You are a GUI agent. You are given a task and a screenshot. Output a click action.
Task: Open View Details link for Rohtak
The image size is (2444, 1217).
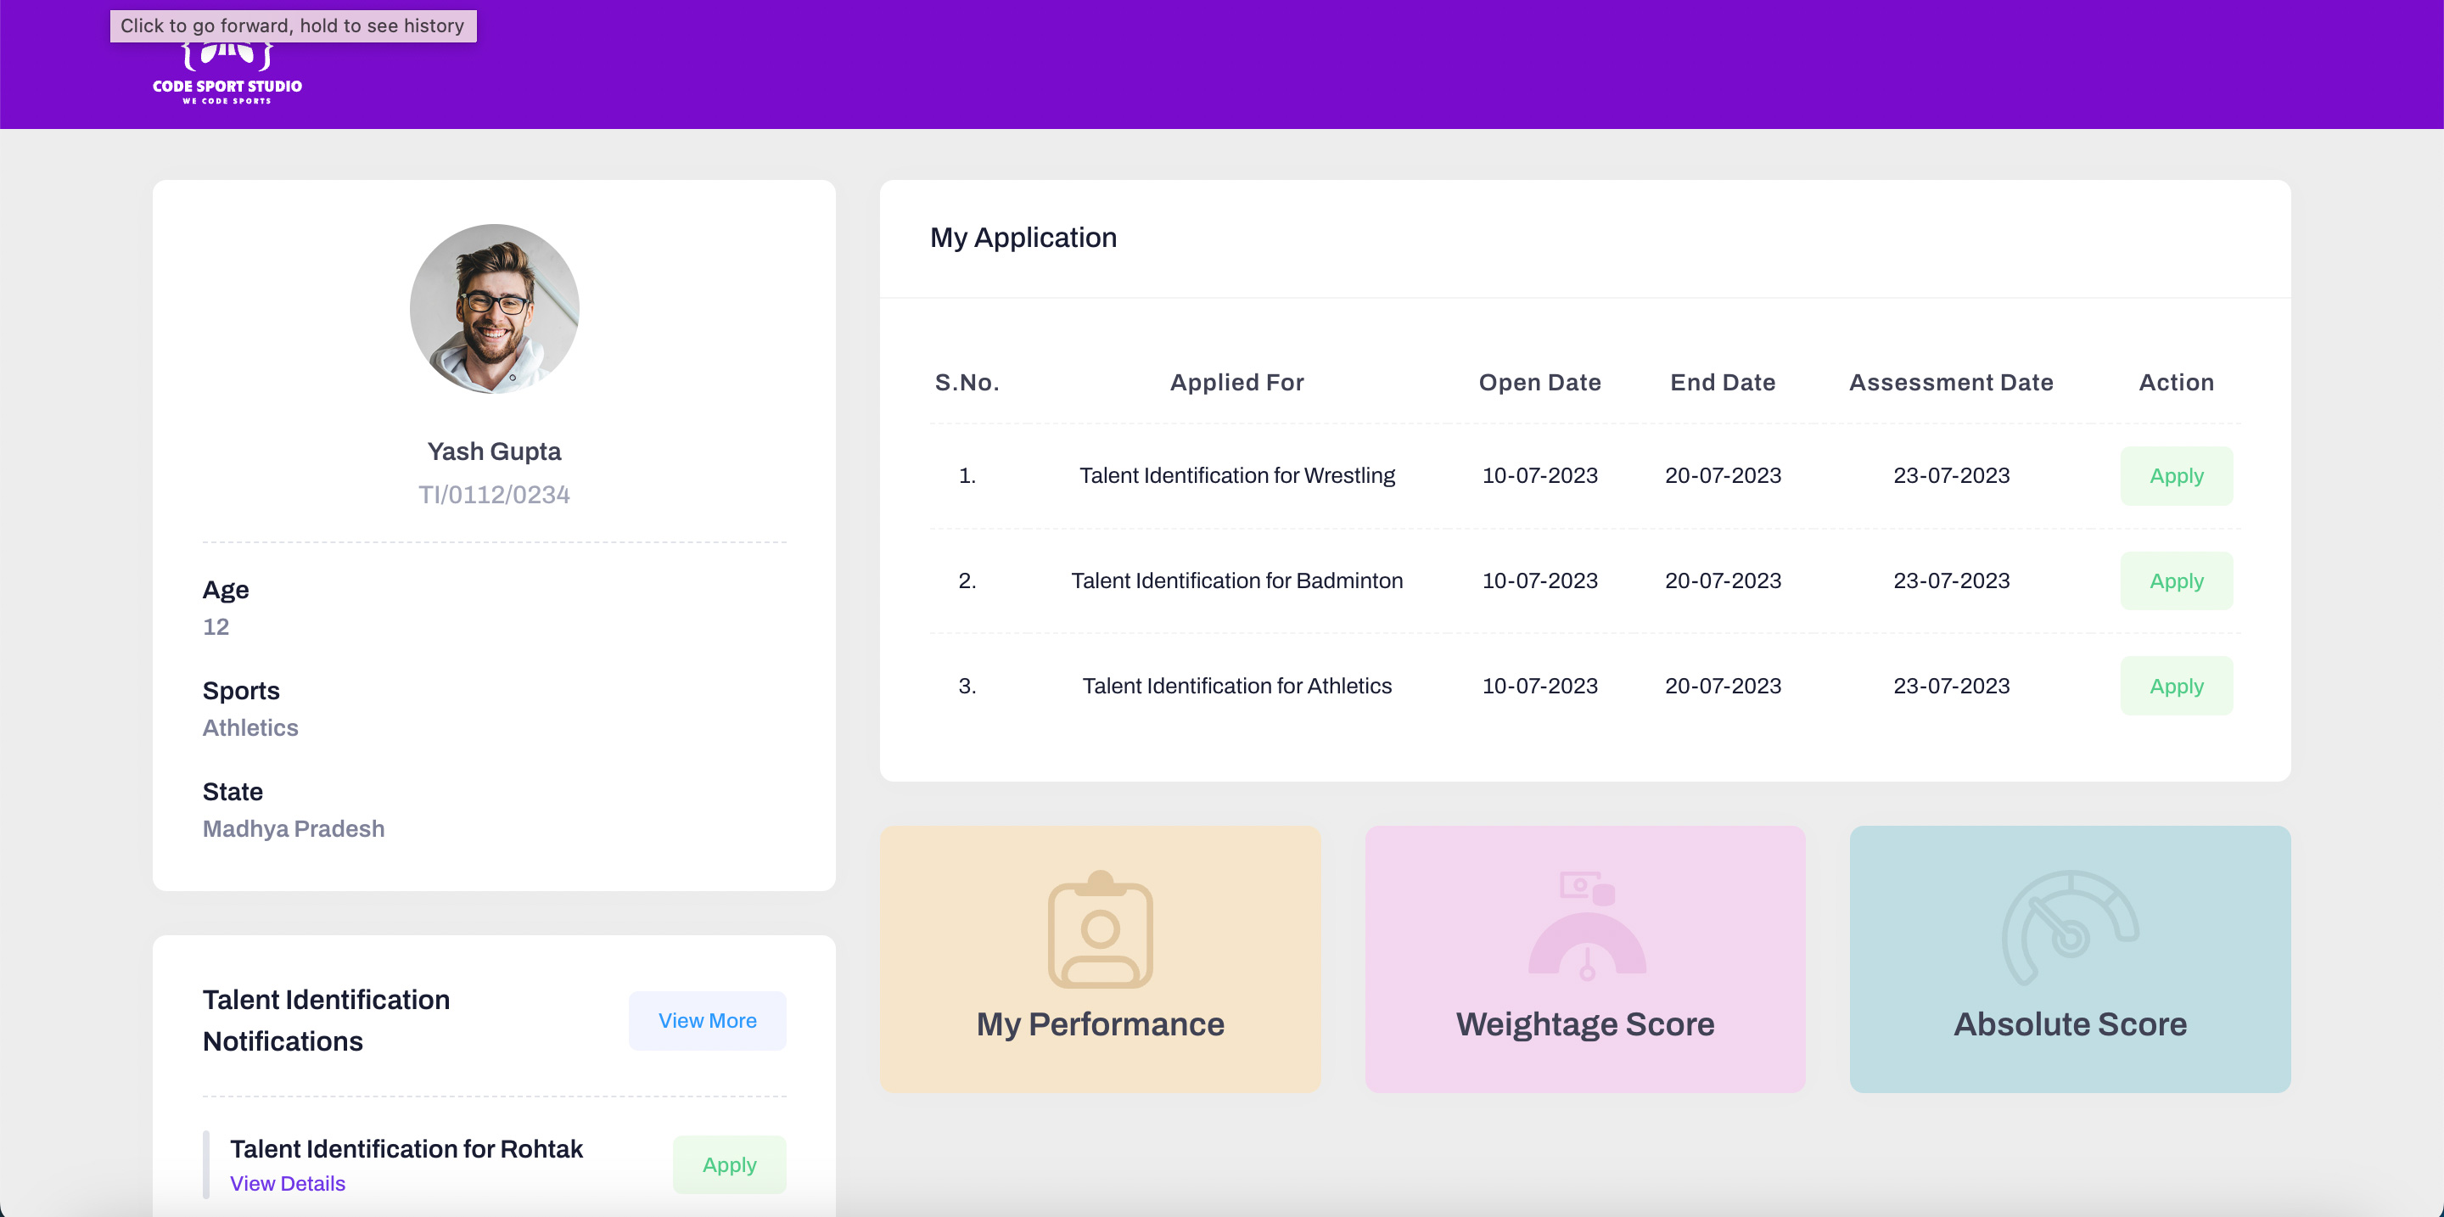point(288,1184)
